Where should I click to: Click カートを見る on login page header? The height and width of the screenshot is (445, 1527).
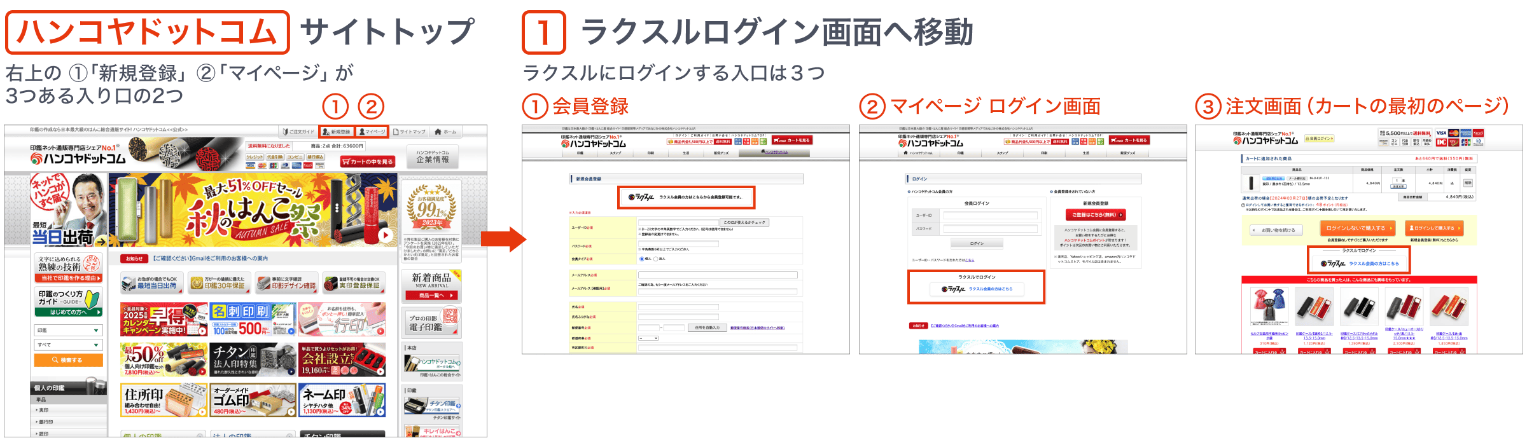[x=1129, y=140]
